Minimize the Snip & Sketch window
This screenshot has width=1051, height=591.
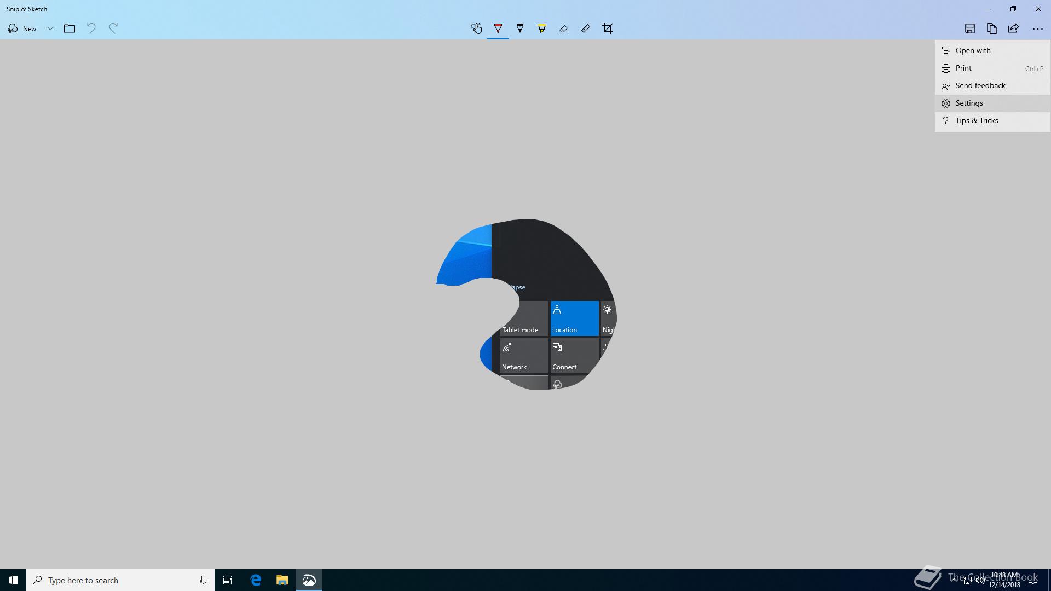pyautogui.click(x=988, y=9)
